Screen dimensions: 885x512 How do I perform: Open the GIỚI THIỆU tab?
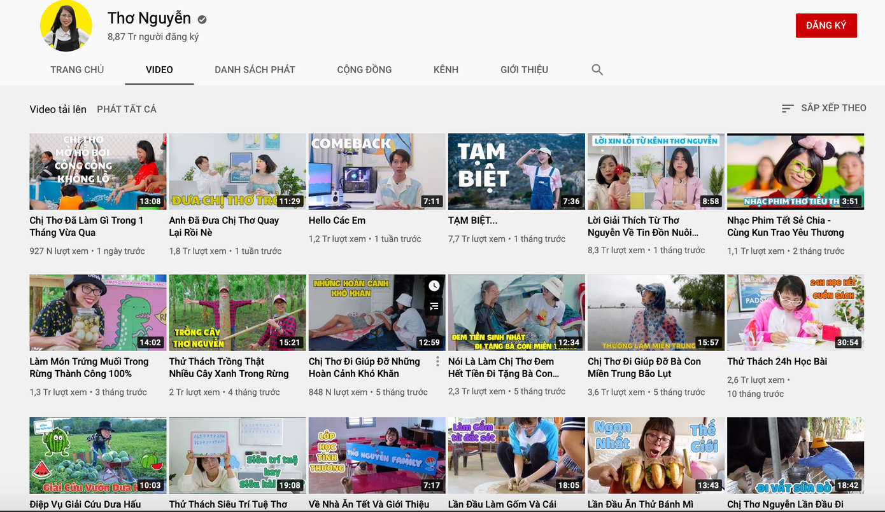coord(523,69)
